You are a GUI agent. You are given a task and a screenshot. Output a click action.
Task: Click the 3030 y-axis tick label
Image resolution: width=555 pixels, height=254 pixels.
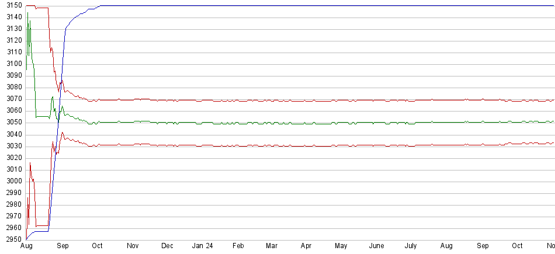(14, 146)
